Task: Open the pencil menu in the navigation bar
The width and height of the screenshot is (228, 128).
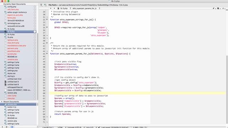Action: click(214, 9)
